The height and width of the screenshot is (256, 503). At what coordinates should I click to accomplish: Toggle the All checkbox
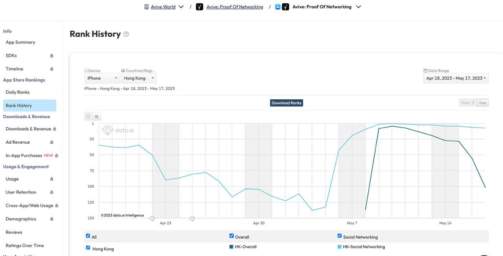point(88,236)
